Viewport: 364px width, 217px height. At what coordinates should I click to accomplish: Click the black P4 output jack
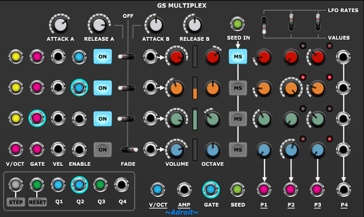[x=344, y=189]
